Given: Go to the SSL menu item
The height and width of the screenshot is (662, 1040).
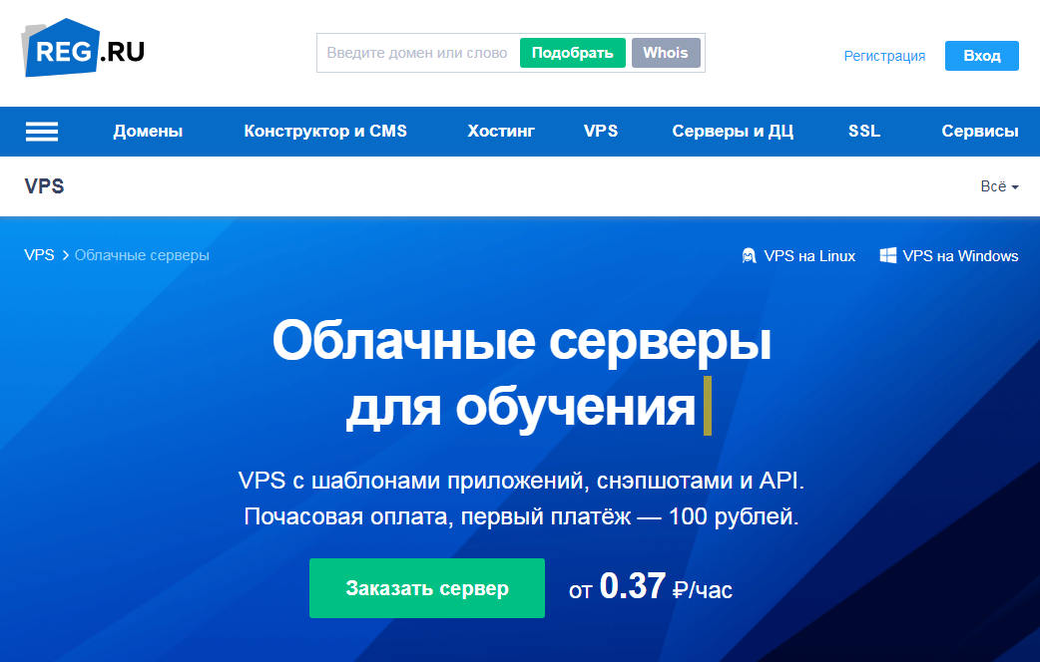Looking at the screenshot, I should [864, 132].
